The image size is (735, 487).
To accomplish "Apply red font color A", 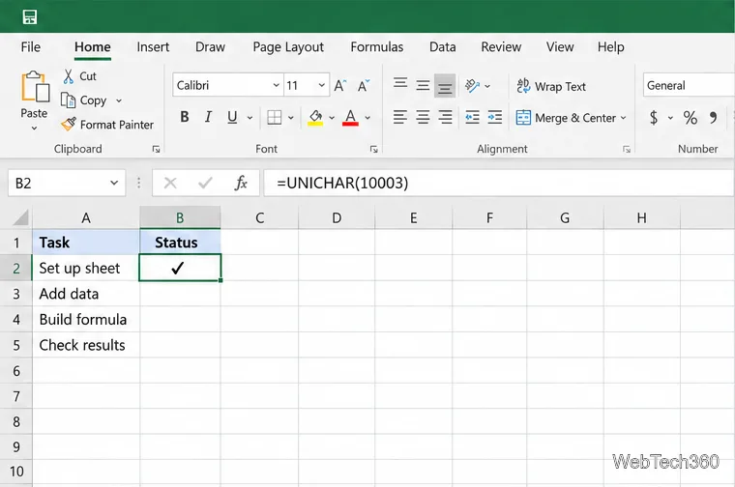I will (350, 117).
